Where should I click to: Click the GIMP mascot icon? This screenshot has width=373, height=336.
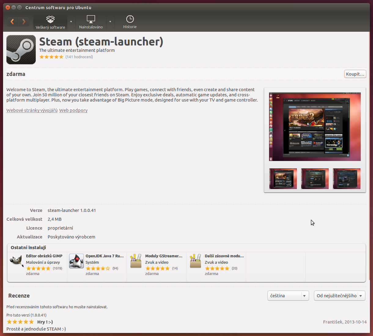click(17, 261)
